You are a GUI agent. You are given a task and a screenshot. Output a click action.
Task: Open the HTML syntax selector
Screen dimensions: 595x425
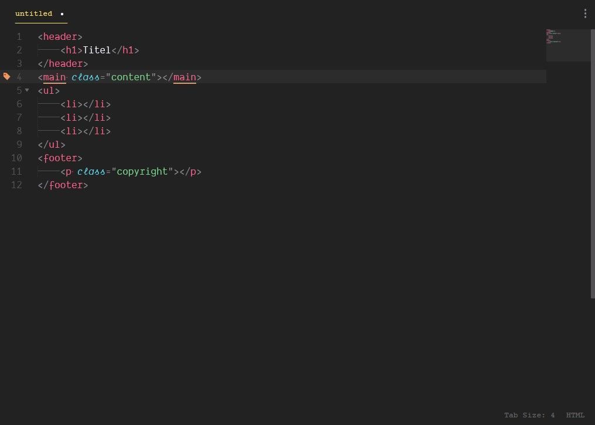[x=575, y=415]
